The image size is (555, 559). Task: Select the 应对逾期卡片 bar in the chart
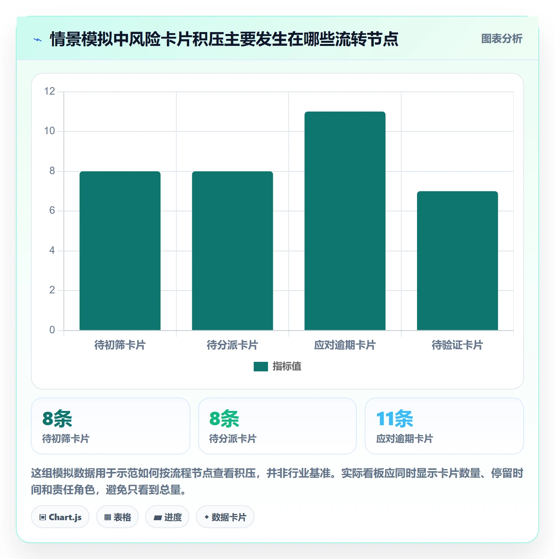[x=345, y=221]
